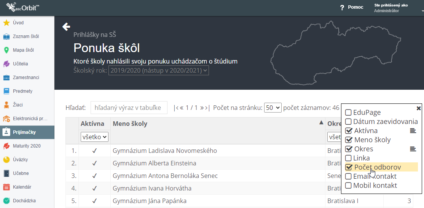424x208 pixels.
Task: Open Gymnázium Alberta Einsteina row
Action: 155,163
